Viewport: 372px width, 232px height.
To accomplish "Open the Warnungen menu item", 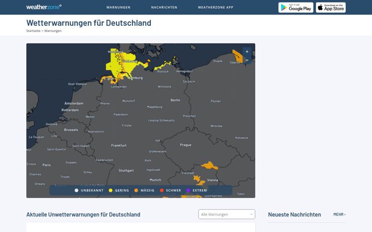I will tap(118, 7).
